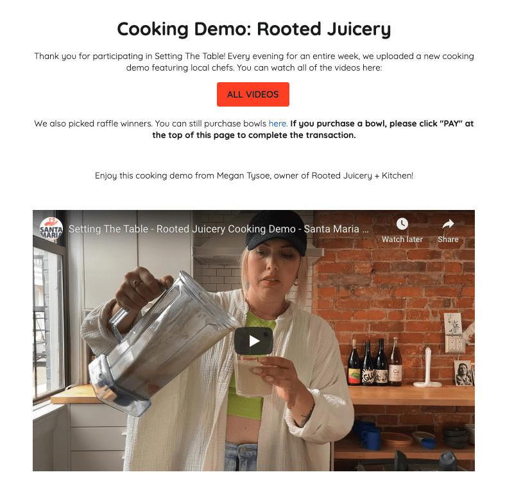505x488 pixels.
Task: Click the Share arrow icon
Action: click(448, 223)
